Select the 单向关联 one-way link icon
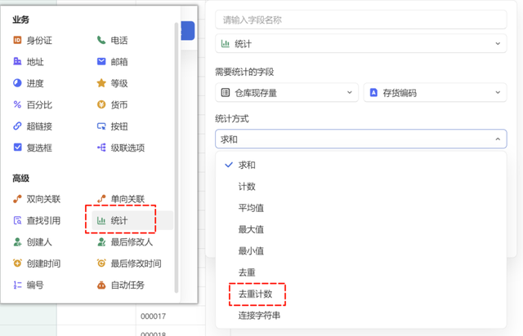The image size is (523, 336). click(x=101, y=199)
